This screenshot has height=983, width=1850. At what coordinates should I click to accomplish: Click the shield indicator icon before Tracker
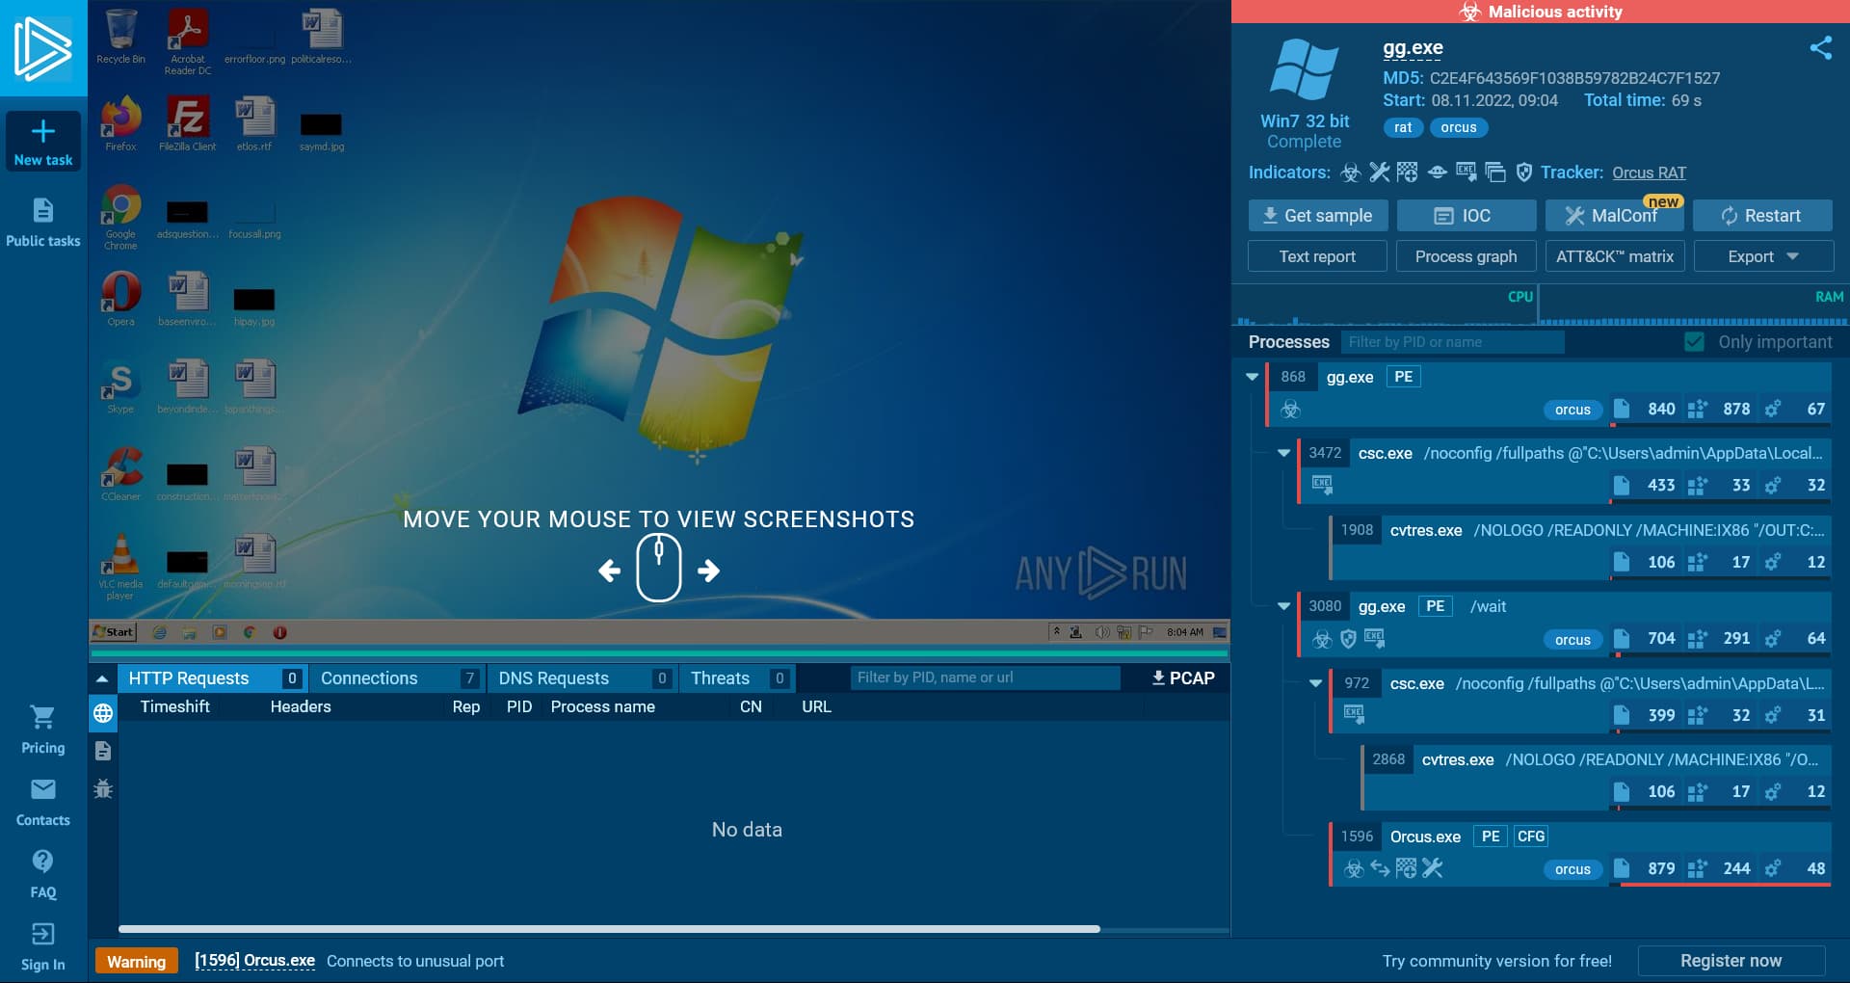click(x=1523, y=173)
